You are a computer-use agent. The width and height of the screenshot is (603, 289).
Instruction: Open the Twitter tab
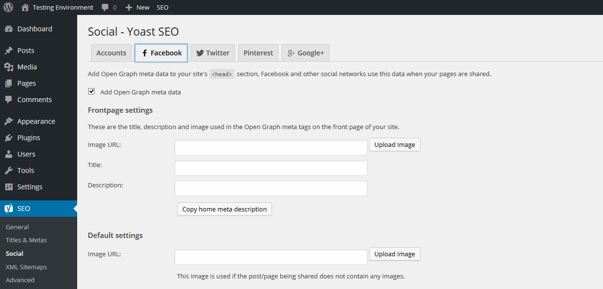point(213,53)
